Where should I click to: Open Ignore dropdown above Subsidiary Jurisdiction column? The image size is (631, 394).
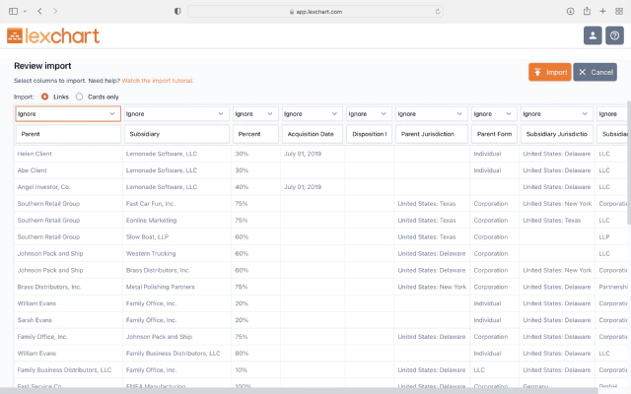(x=556, y=114)
